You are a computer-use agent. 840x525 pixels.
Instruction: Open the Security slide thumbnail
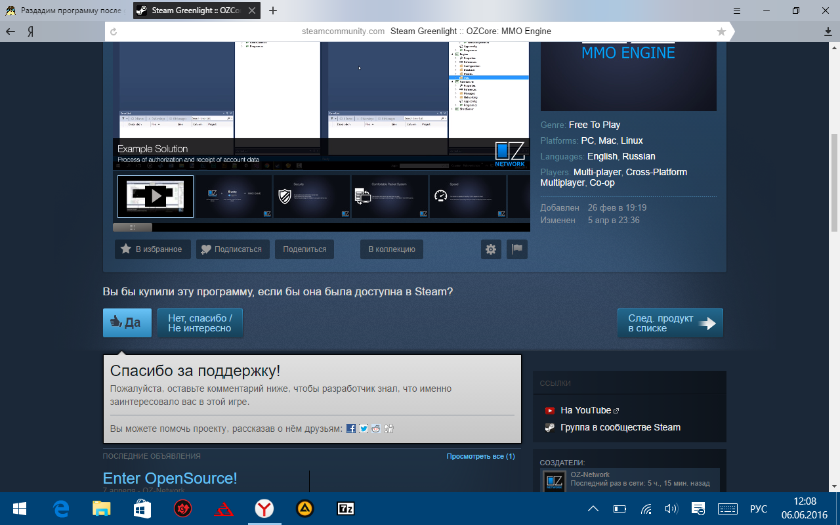(x=312, y=196)
